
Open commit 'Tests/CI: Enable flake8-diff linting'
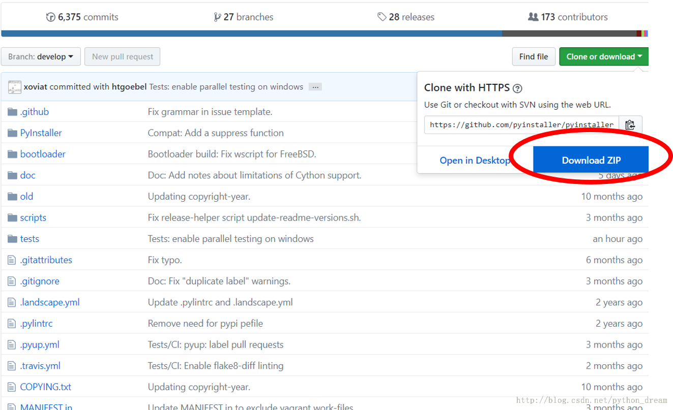coord(216,366)
